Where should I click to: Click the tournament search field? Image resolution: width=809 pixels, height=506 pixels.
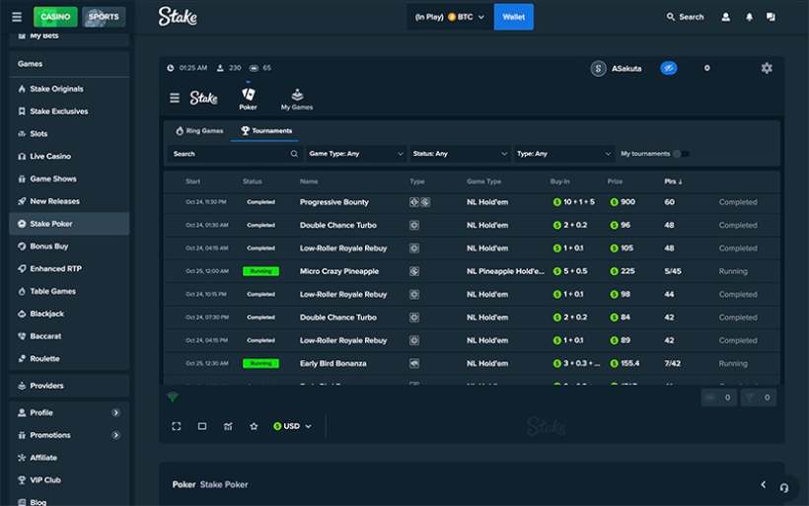pos(235,154)
